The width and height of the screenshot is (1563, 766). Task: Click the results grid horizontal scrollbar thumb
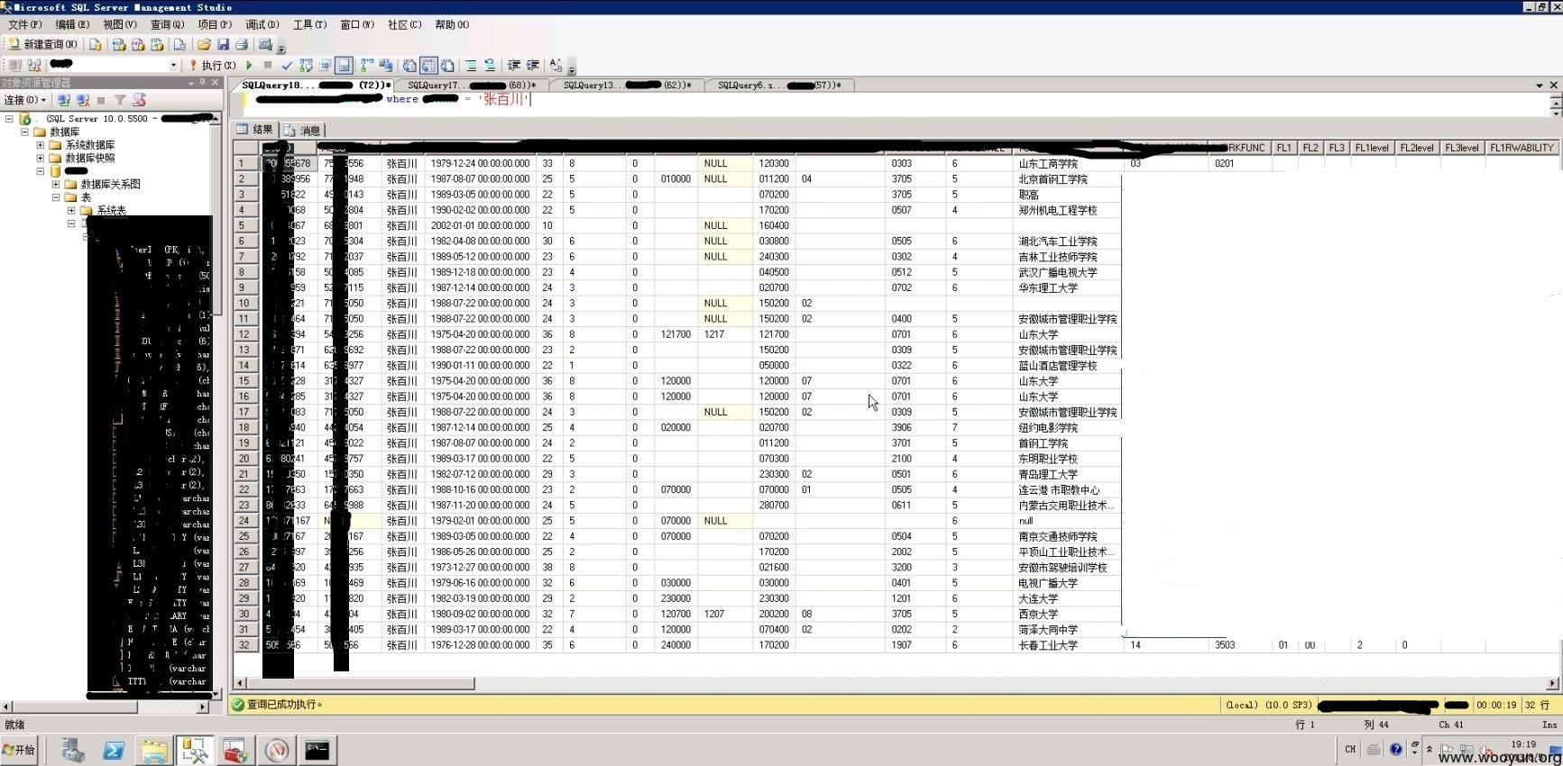click(x=361, y=683)
